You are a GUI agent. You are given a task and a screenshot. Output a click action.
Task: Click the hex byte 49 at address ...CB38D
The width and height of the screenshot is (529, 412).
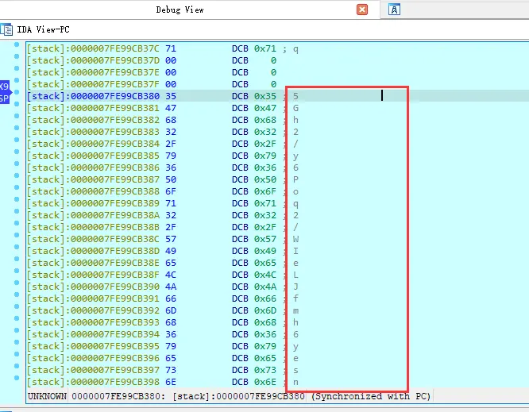[x=171, y=251]
